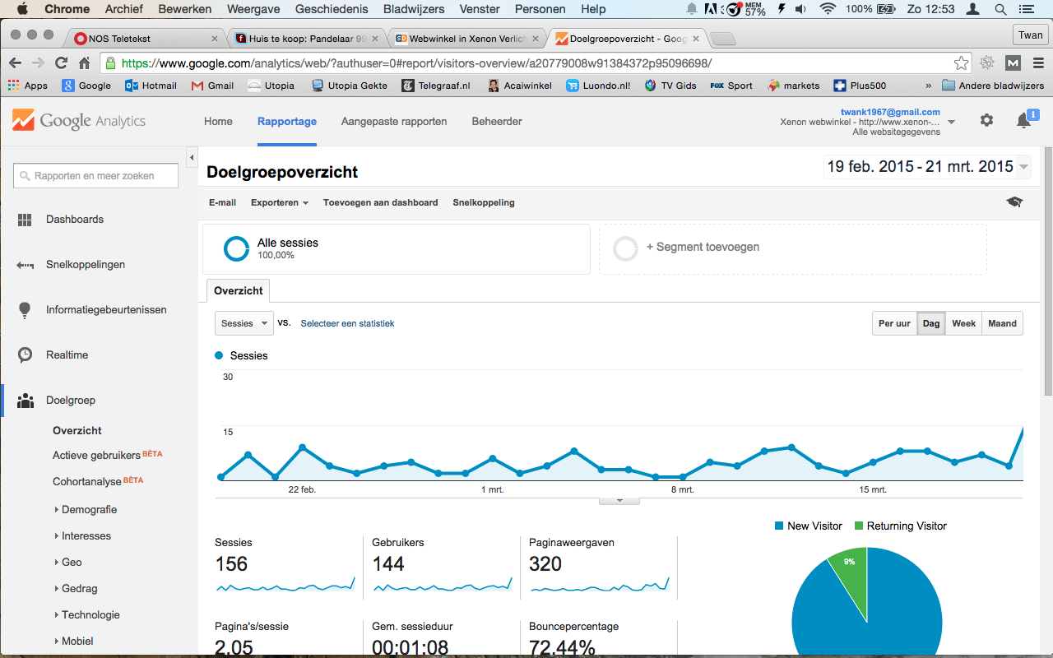Open the Plus500 bookmark
Screen dimensions: 1053x658
(x=860, y=86)
